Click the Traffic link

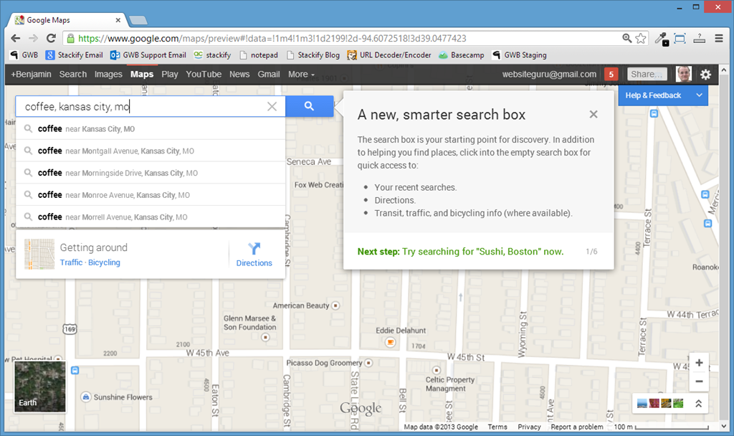[71, 262]
